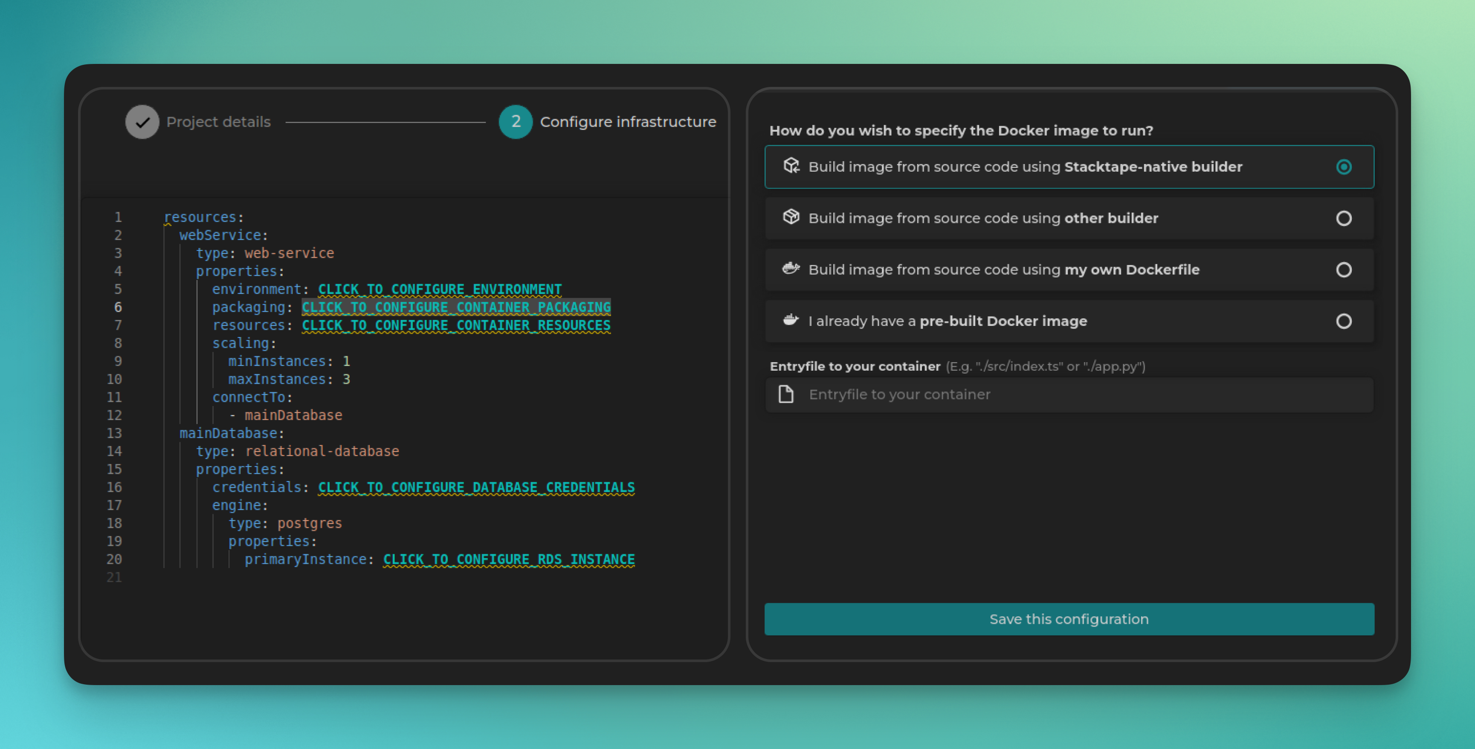This screenshot has height=749, width=1475.
Task: Click the Stacktape-native builder icon
Action: pyautogui.click(x=791, y=166)
